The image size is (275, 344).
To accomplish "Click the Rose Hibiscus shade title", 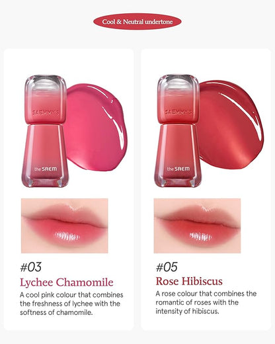I will [x=189, y=281].
